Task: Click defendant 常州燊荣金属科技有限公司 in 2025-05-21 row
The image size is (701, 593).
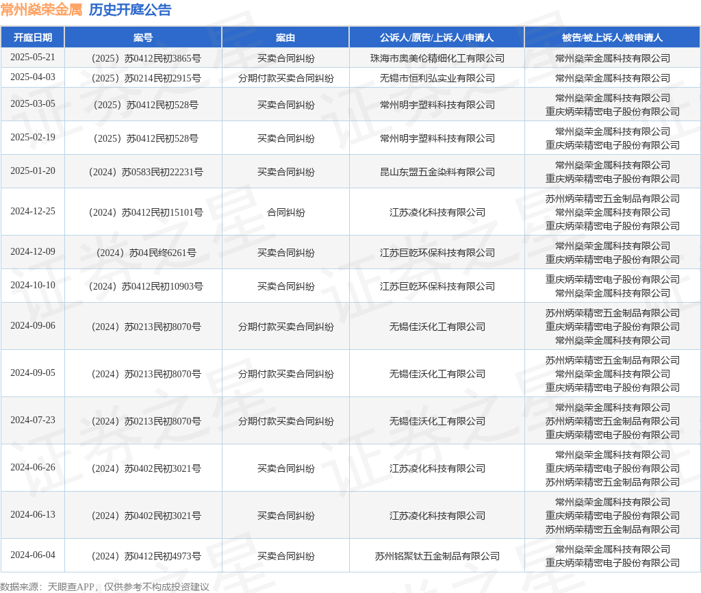Action: [x=613, y=59]
